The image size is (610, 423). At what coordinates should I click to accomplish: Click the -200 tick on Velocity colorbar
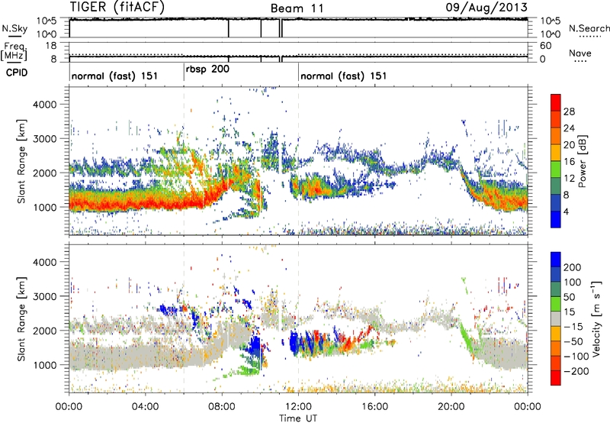(x=576, y=371)
